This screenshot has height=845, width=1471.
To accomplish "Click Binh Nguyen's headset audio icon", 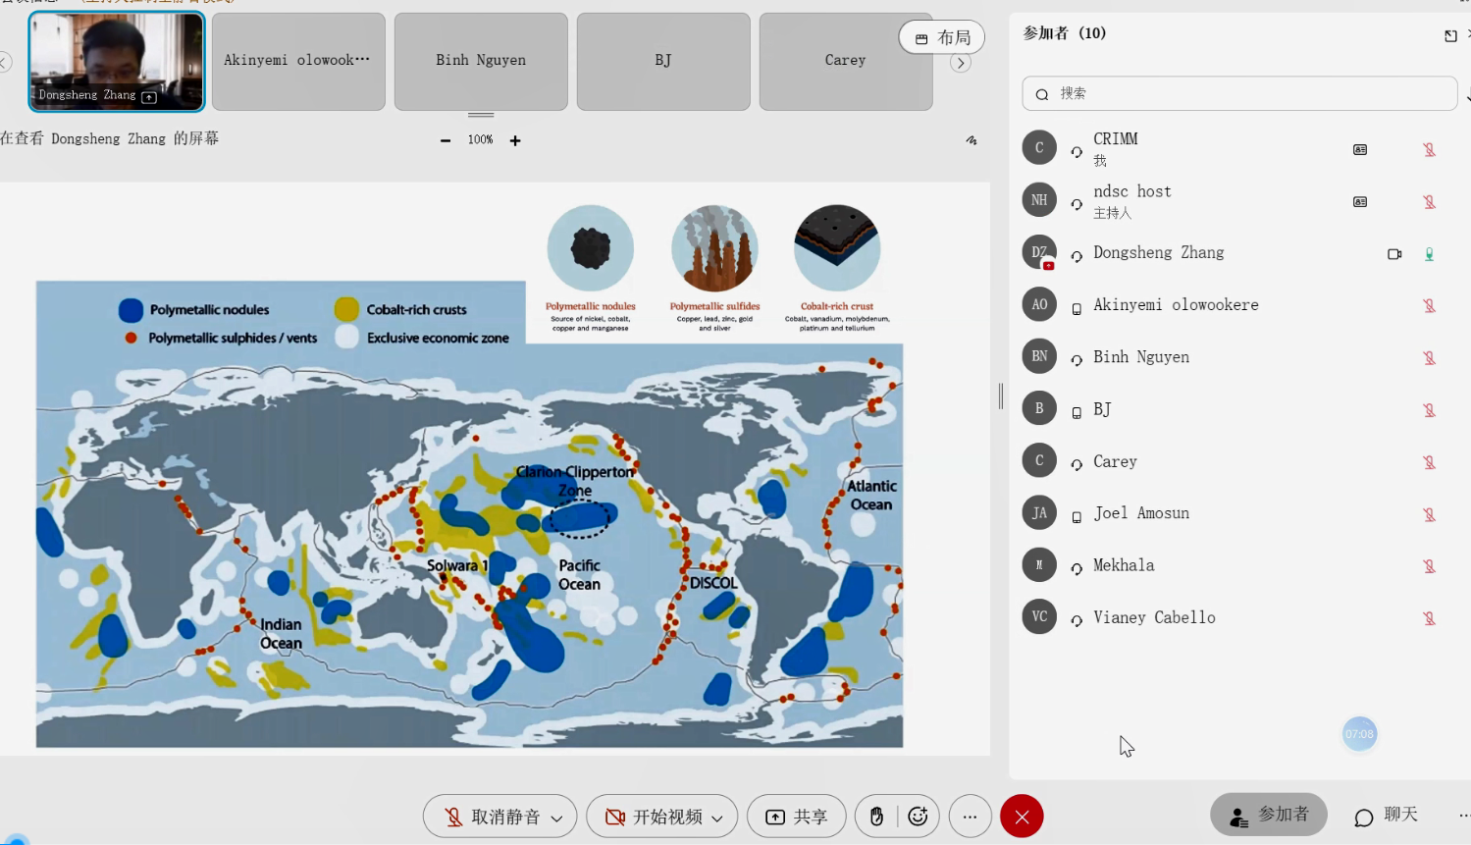I will 1077,359.
